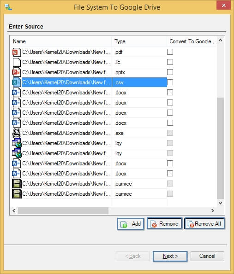The image size is (234, 274).
Task: Click the ".pdf" type cell
Action: [x=119, y=52]
